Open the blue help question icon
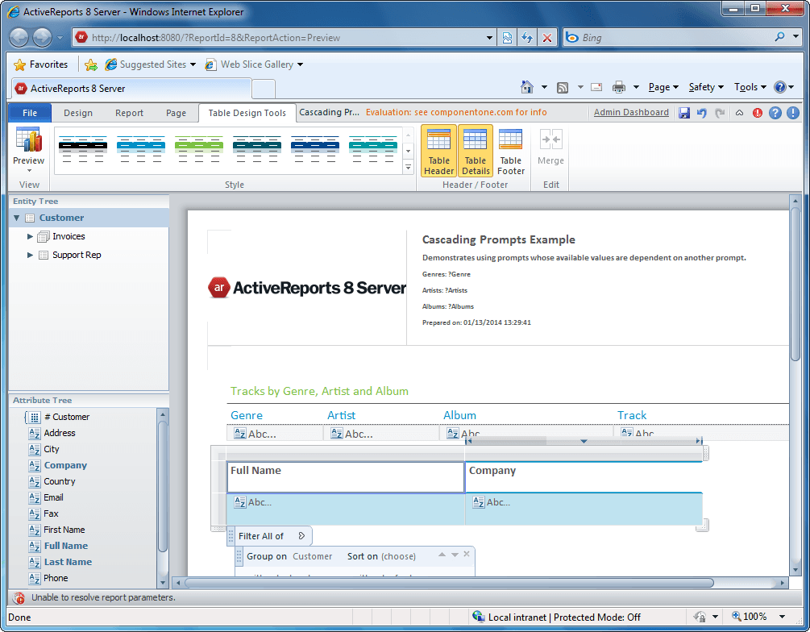Screen dimensions: 810x632 click(775, 113)
